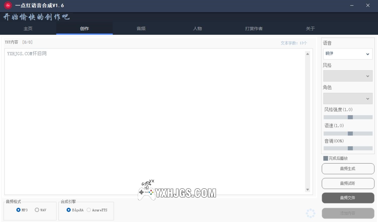Expand the 角色 role dropdown
378x222 pixels.
(348, 98)
